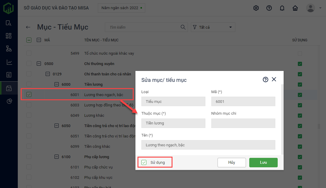Collapse the 6000 Tiền lương group
This screenshot has height=188, width=326.
(x=57, y=84)
